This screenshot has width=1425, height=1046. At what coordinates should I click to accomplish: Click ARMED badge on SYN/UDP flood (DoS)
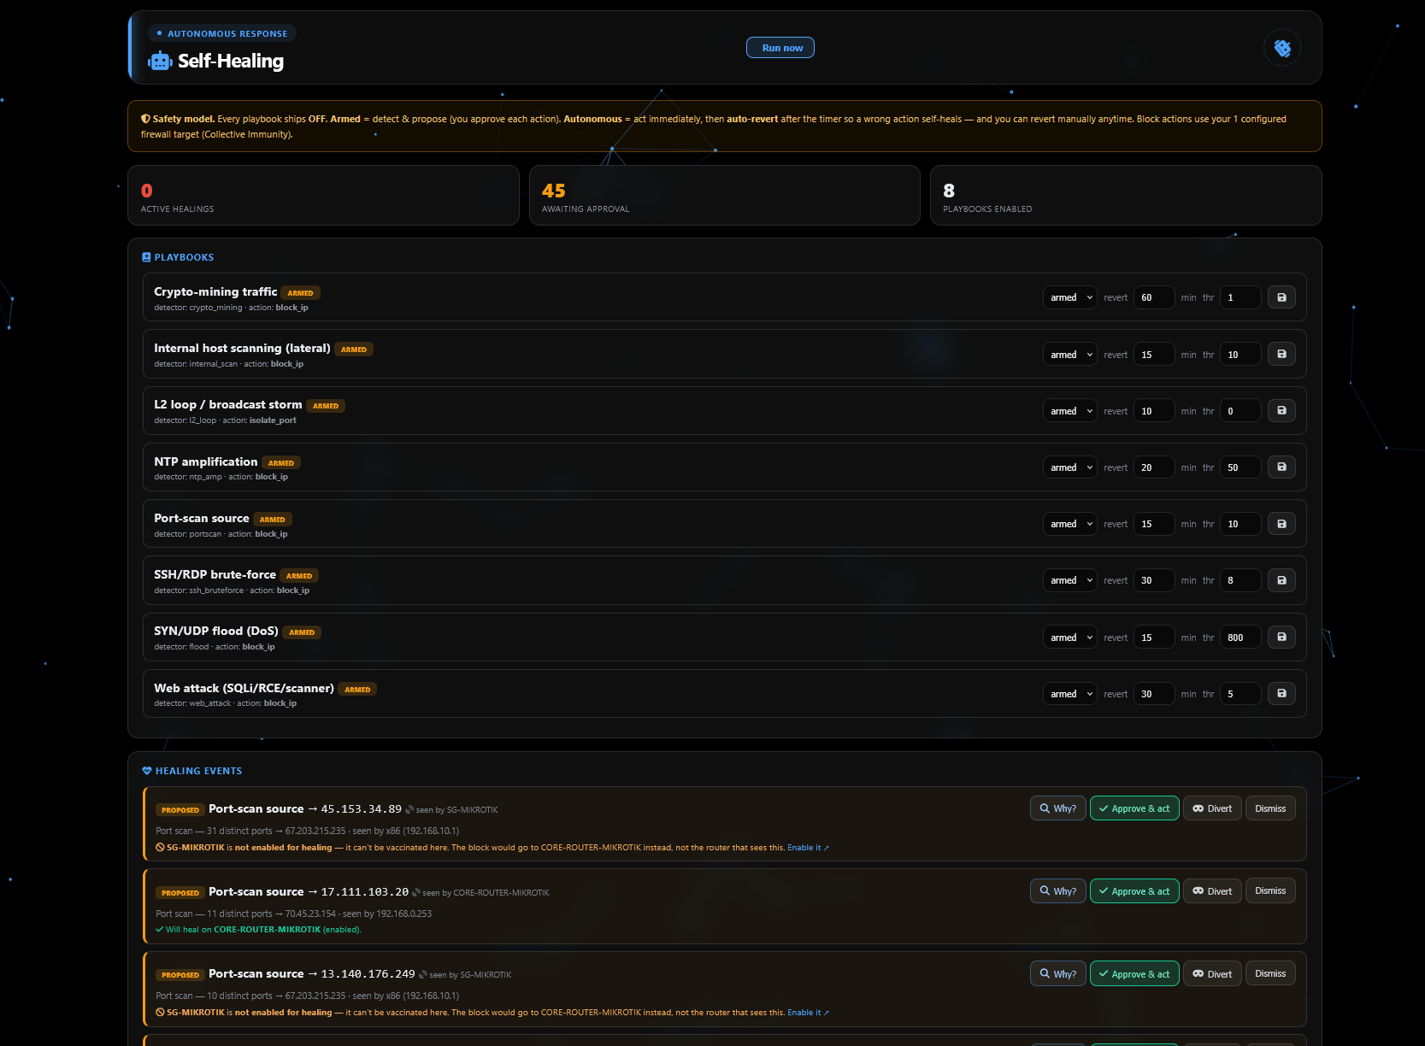point(302,632)
